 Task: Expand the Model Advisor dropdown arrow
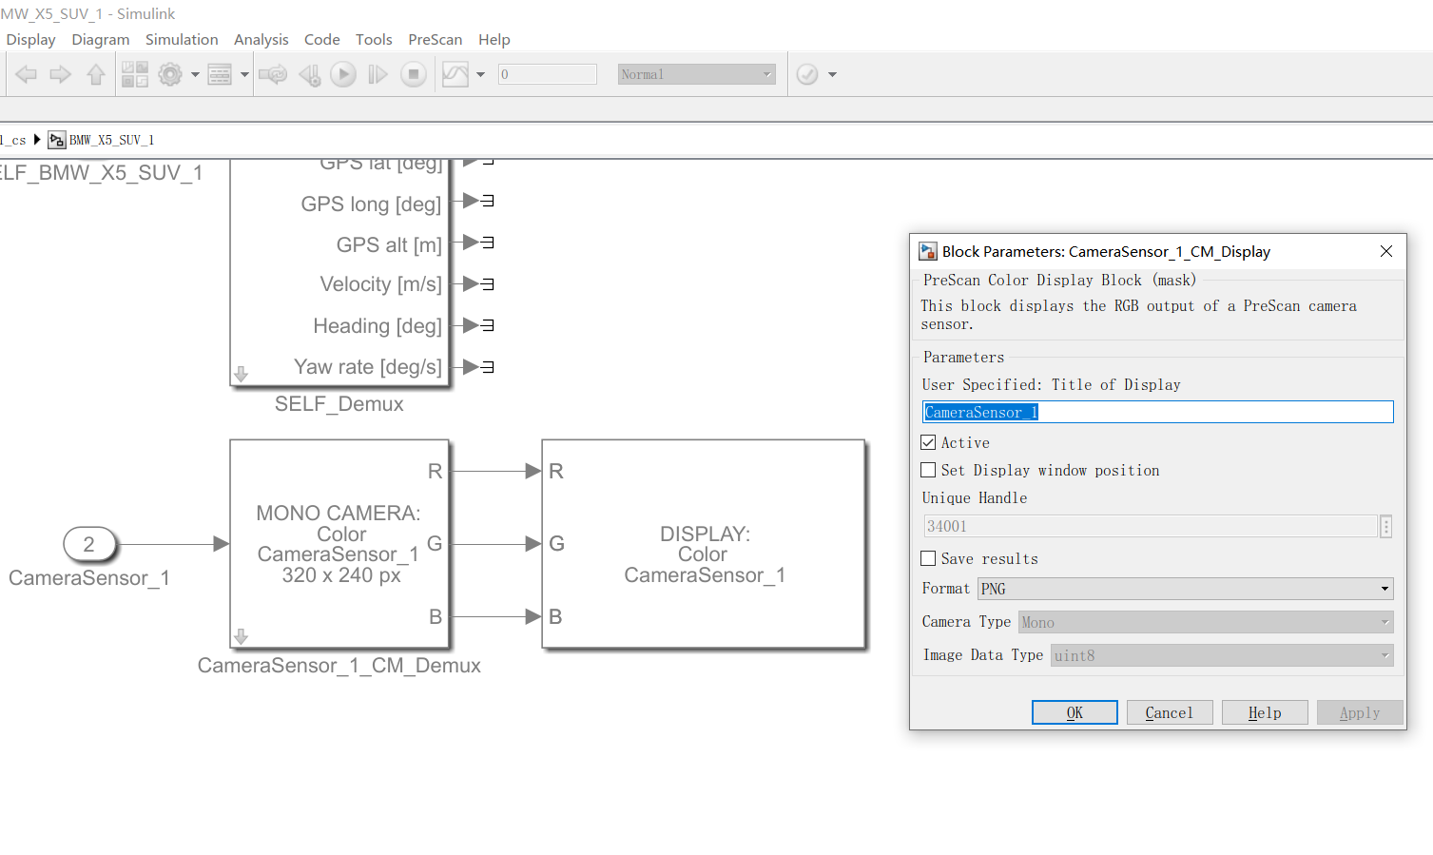pos(832,74)
